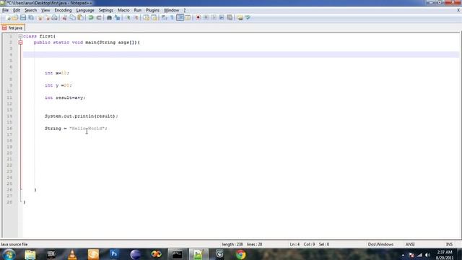This screenshot has height=260, width=462.
Task: Click the Zoom Out toolbar icon
Action: (136, 17)
